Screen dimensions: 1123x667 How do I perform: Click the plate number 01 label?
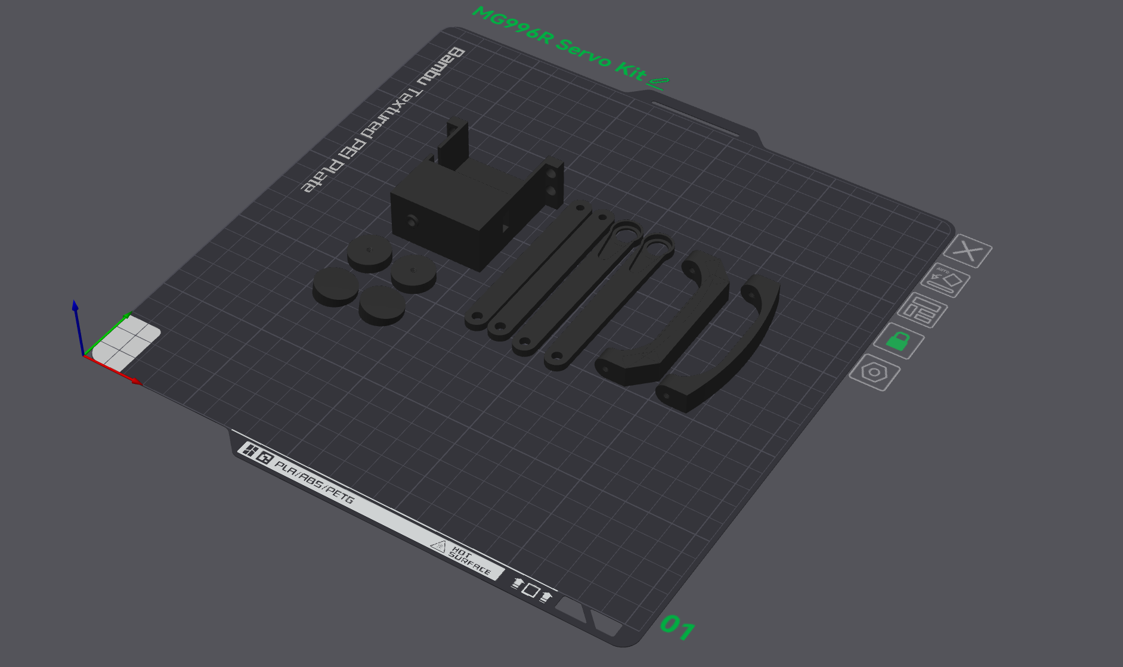677,626
